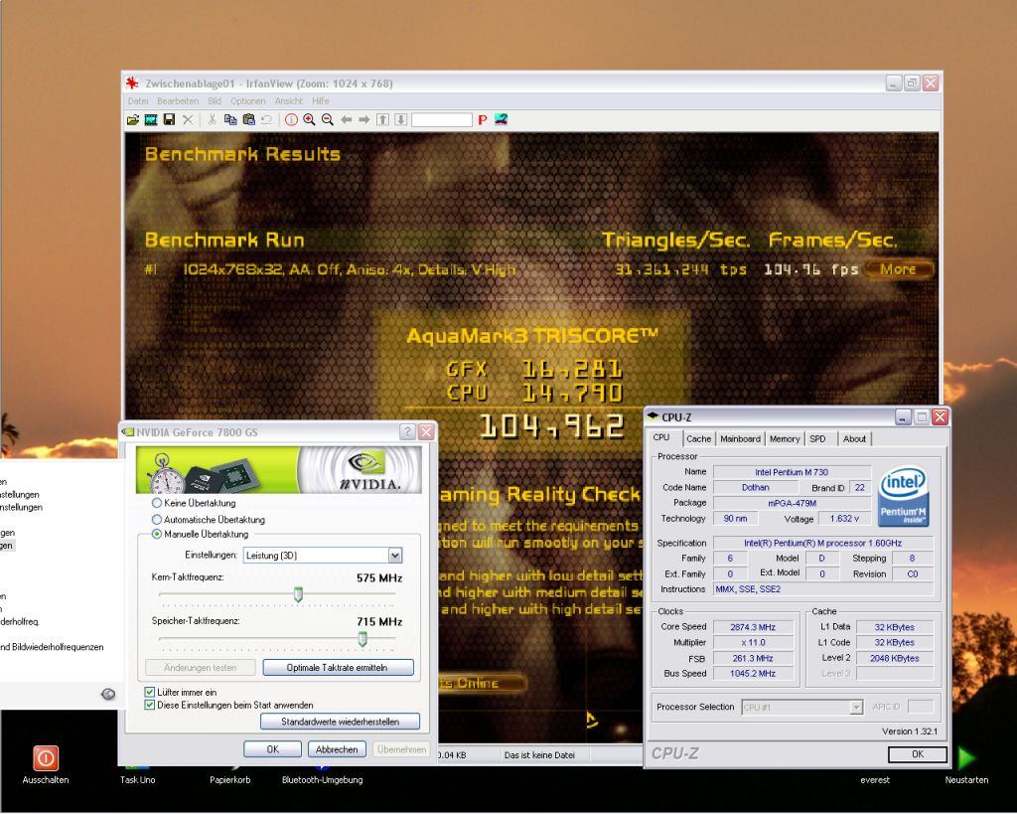Click the help question mark in NVIDIA dialog
1017x814 pixels.
[x=407, y=432]
